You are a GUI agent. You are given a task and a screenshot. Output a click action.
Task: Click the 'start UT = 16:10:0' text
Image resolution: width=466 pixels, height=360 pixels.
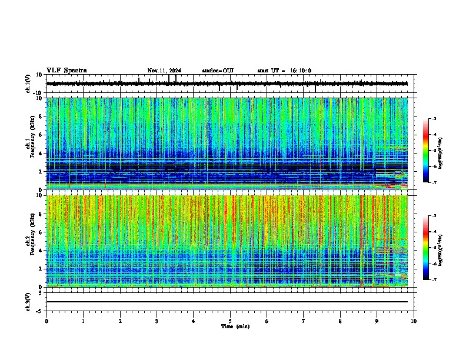(284, 71)
